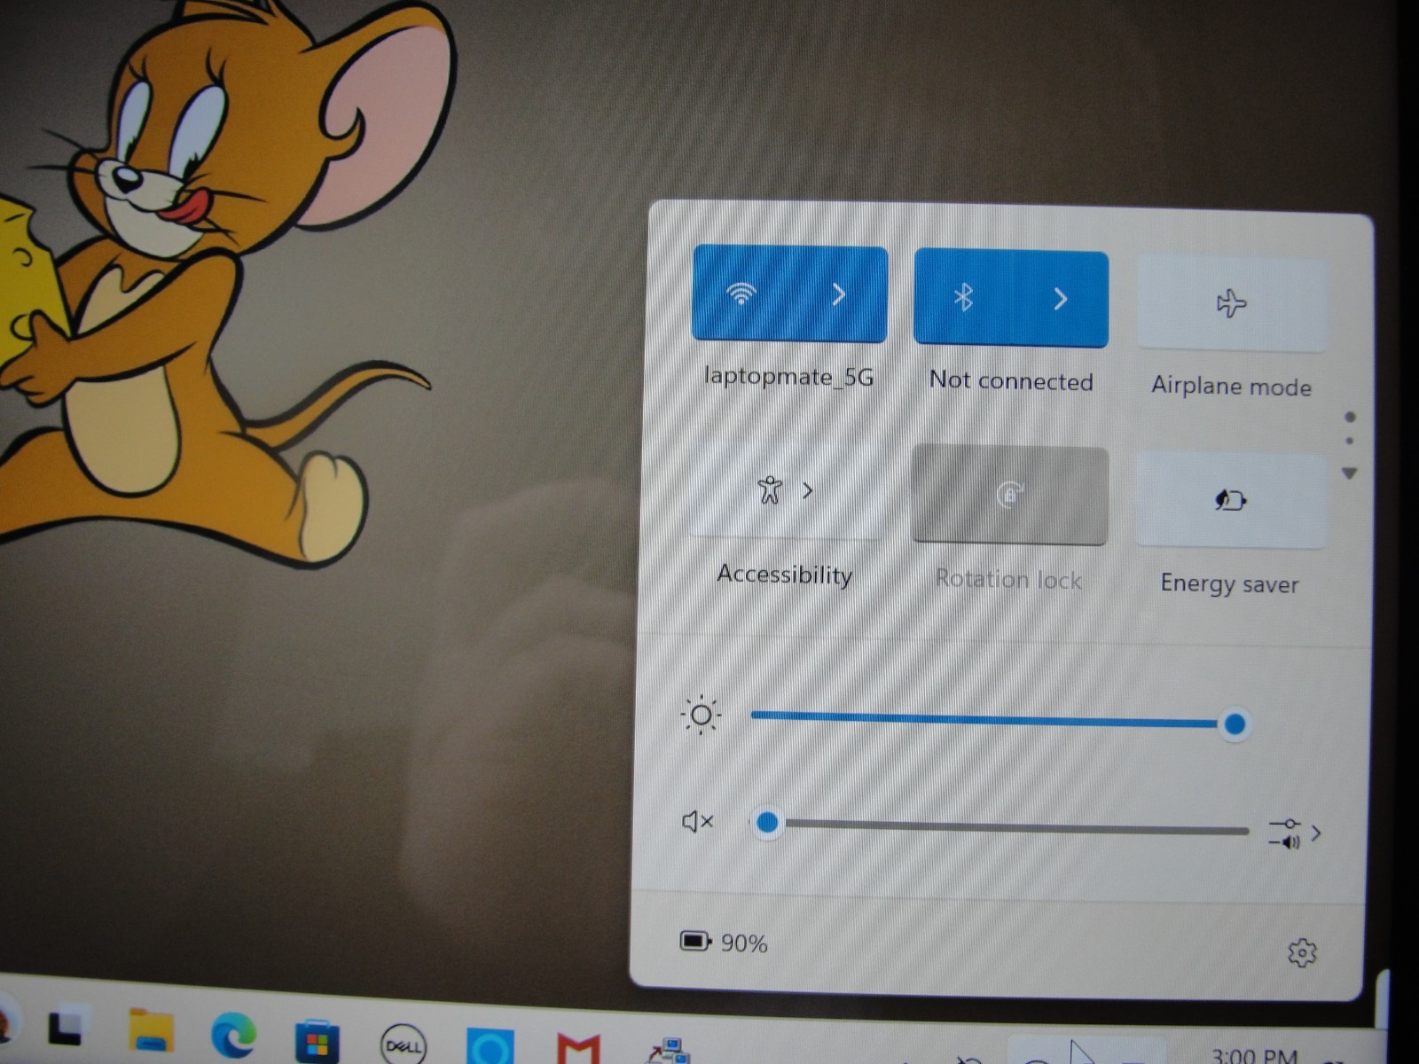
Task: Open Cortana from the taskbar
Action: point(490,1047)
